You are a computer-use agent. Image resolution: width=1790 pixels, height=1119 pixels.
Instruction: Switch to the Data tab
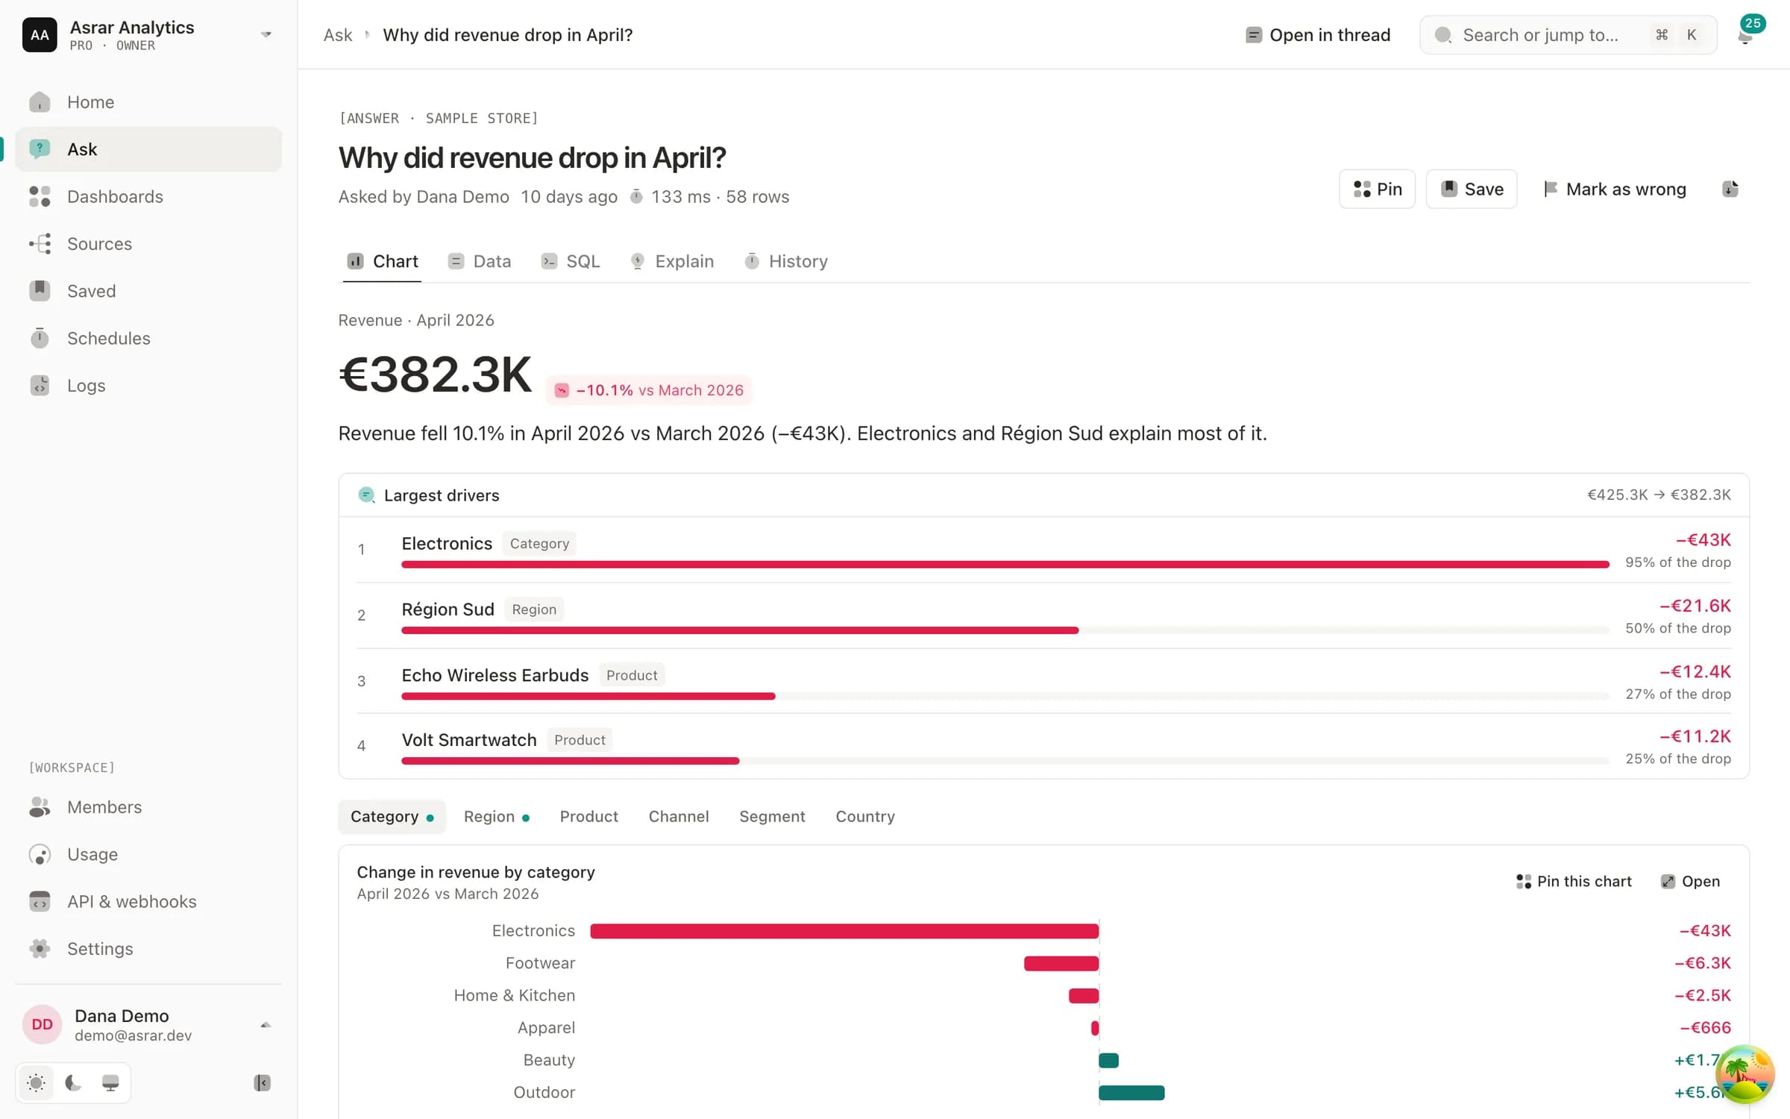click(x=480, y=261)
